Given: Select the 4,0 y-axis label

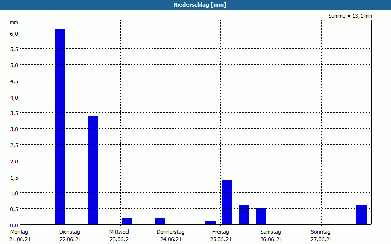Looking at the screenshot, I should click(14, 97).
